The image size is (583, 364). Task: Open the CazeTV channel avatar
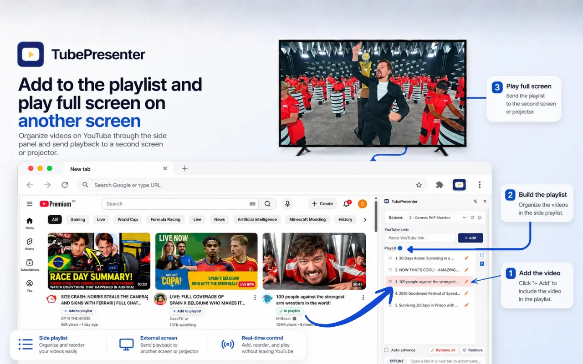[160, 299]
